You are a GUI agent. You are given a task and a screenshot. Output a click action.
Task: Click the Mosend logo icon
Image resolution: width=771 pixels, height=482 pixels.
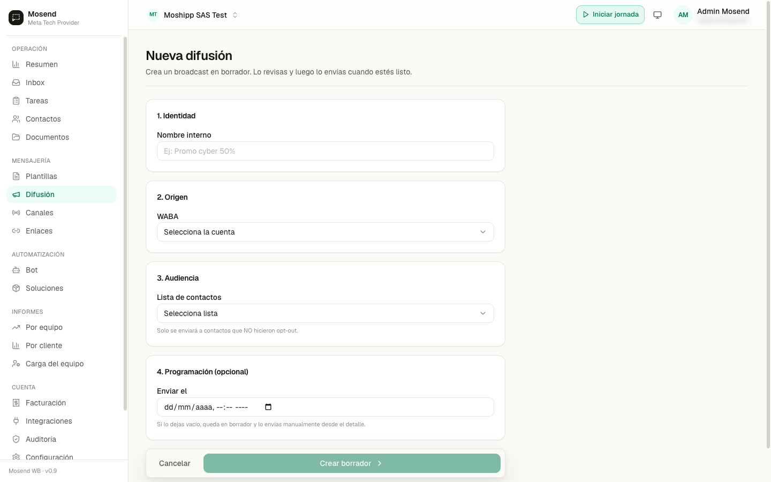[16, 18]
